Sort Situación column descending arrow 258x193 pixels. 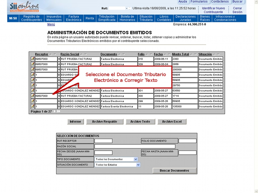click(x=218, y=54)
